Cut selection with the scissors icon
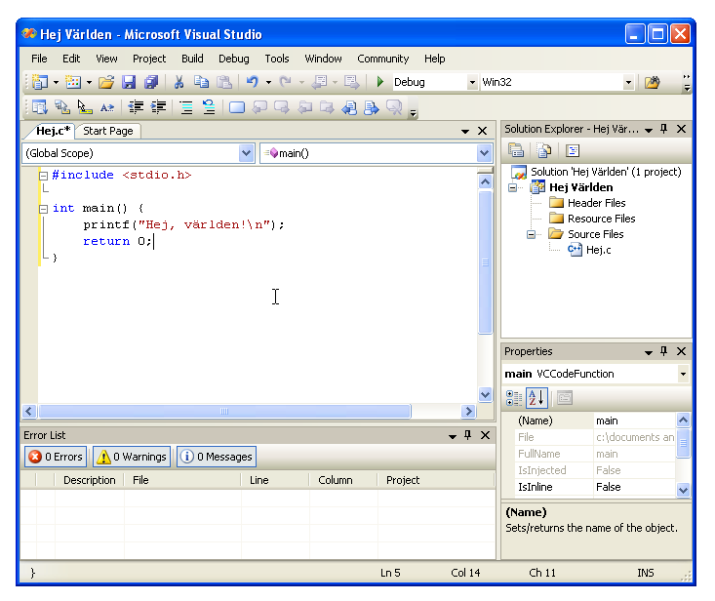 179,82
